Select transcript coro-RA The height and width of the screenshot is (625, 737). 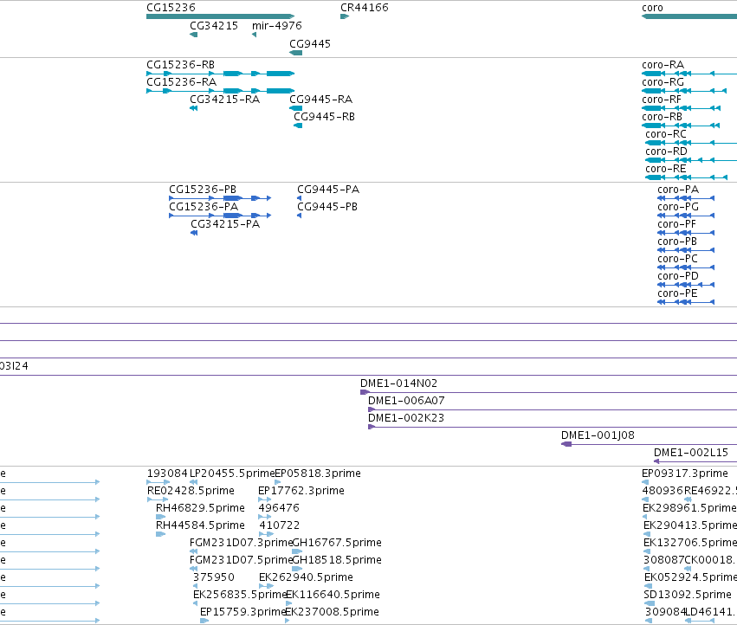point(689,74)
